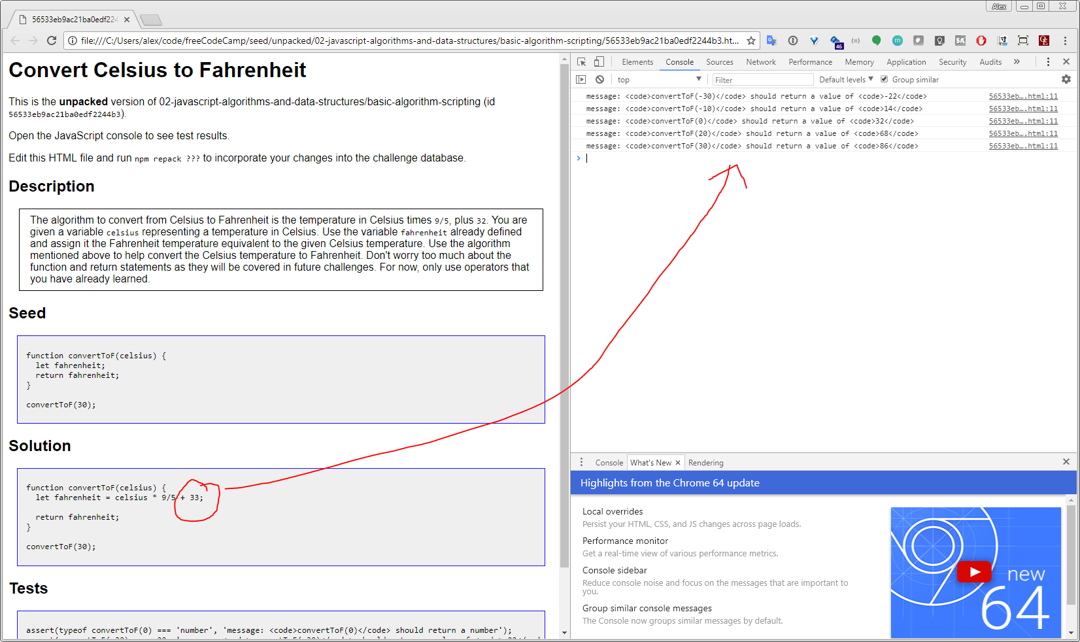Click the browser address bar URL

point(409,41)
